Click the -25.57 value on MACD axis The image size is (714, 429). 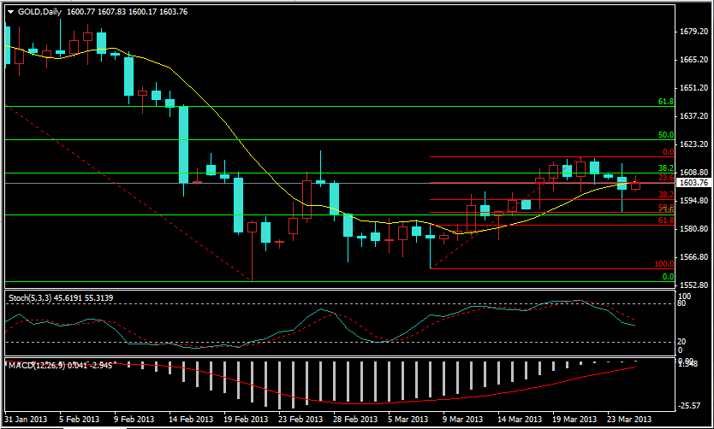[688, 405]
